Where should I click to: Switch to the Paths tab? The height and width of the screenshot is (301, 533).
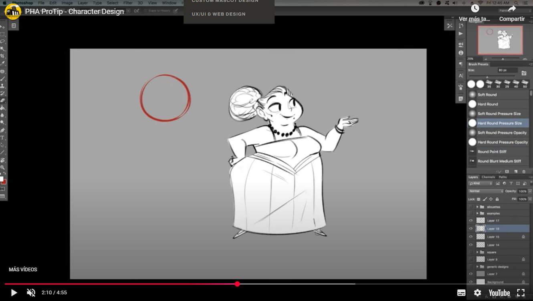503,177
